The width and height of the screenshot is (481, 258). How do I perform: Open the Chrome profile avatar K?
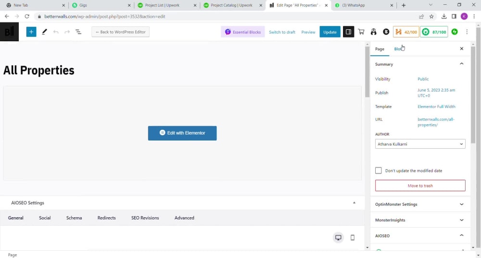coord(464,16)
